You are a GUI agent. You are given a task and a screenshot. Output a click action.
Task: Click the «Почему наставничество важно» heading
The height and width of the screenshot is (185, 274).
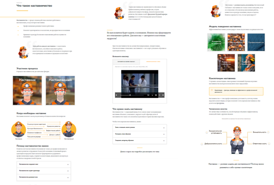(x=32, y=146)
